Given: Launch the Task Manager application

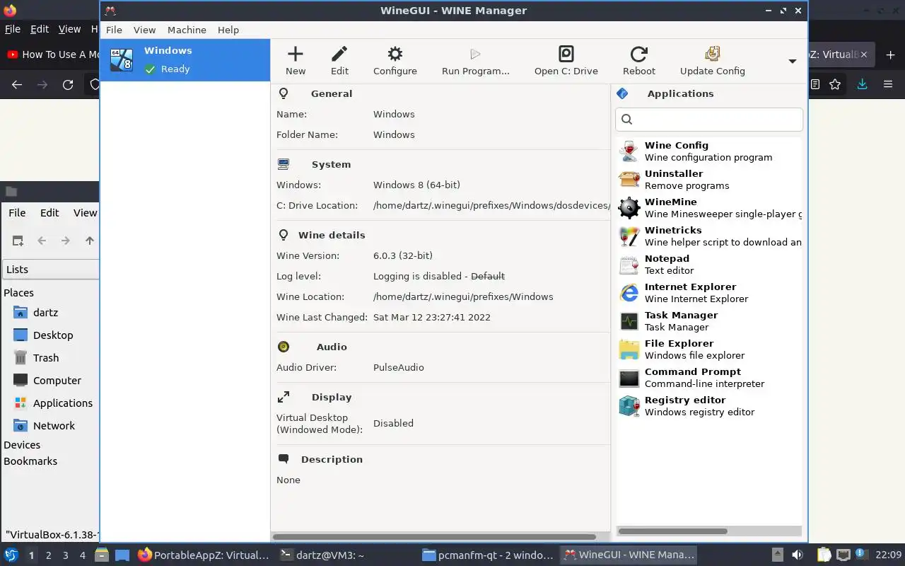Looking at the screenshot, I should [x=710, y=320].
